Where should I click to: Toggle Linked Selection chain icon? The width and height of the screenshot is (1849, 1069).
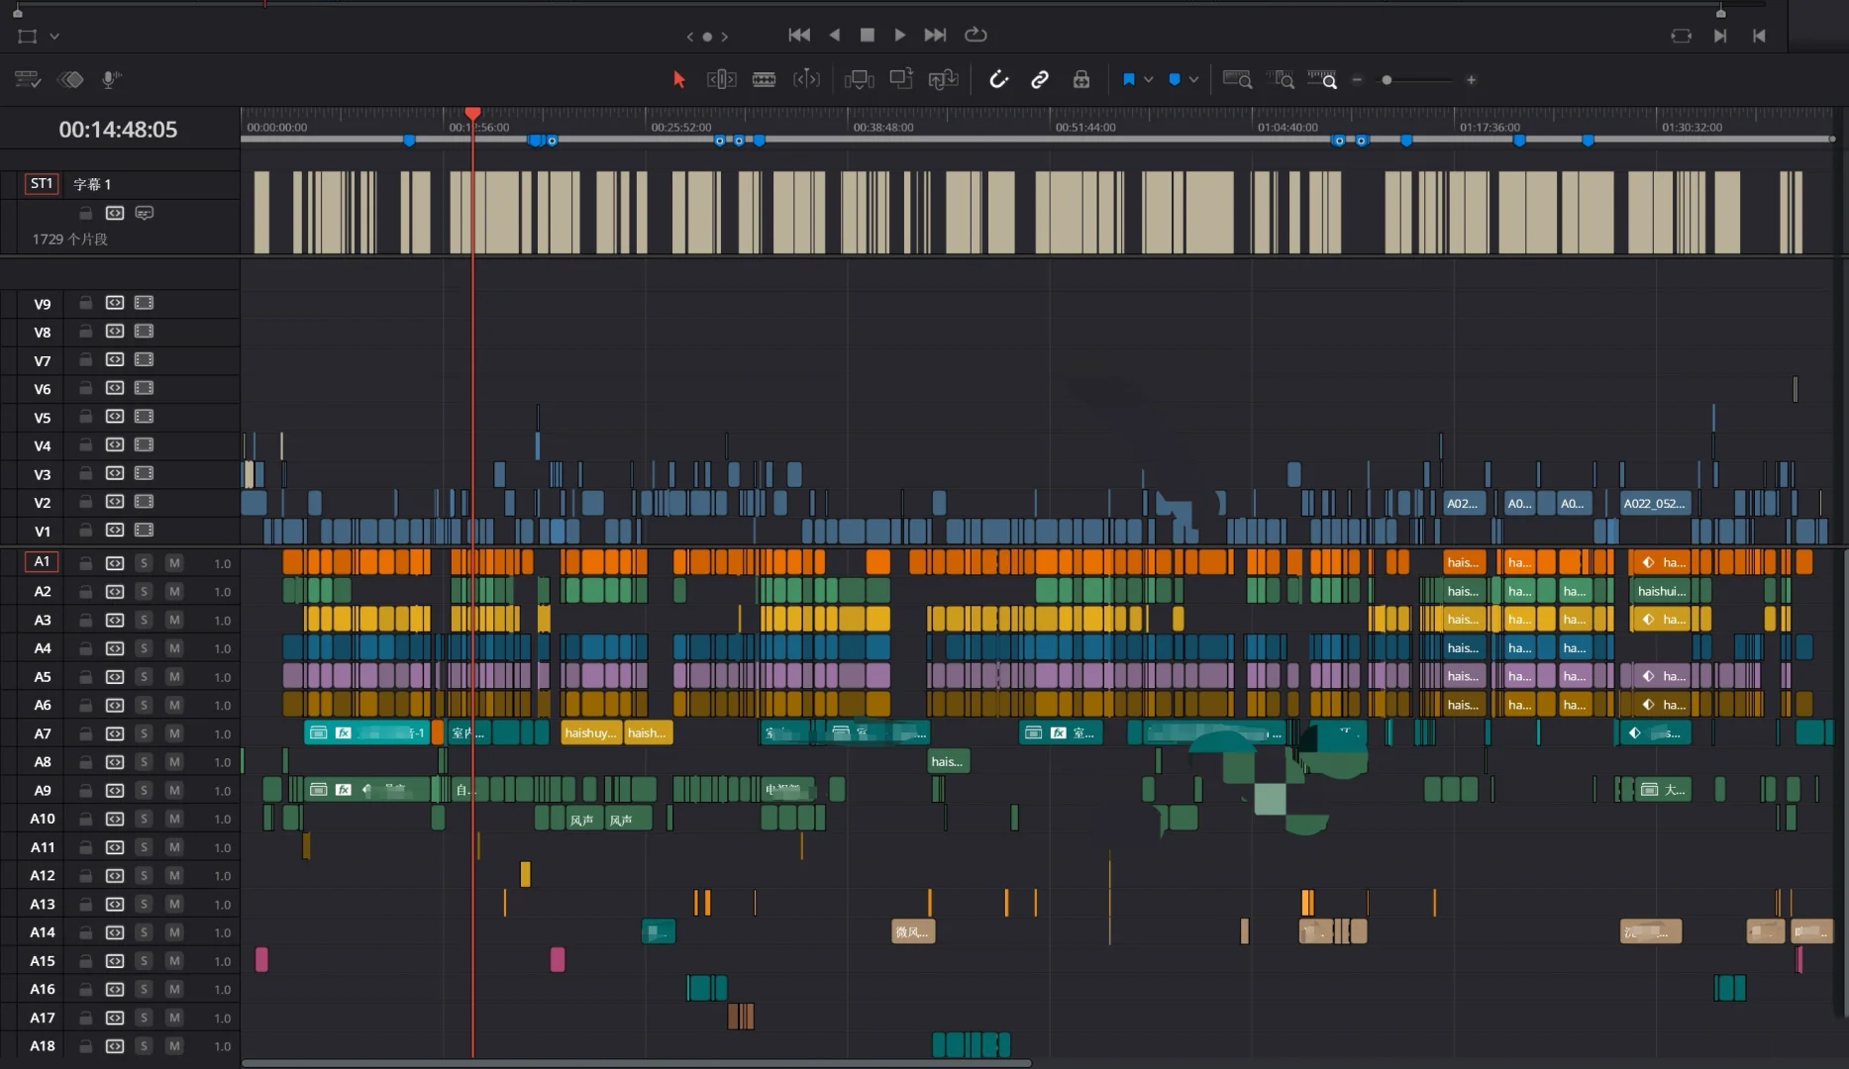1039,79
